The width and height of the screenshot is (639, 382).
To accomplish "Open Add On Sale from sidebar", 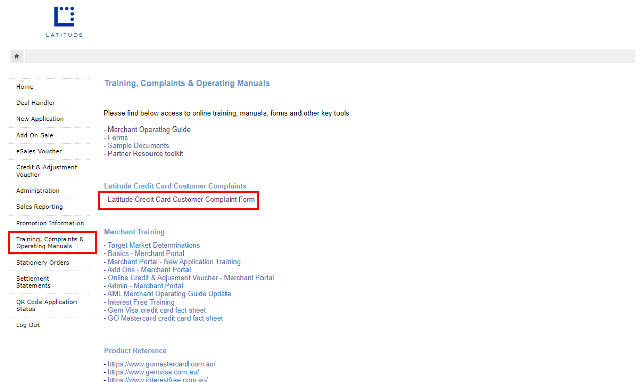I will coord(34,135).
